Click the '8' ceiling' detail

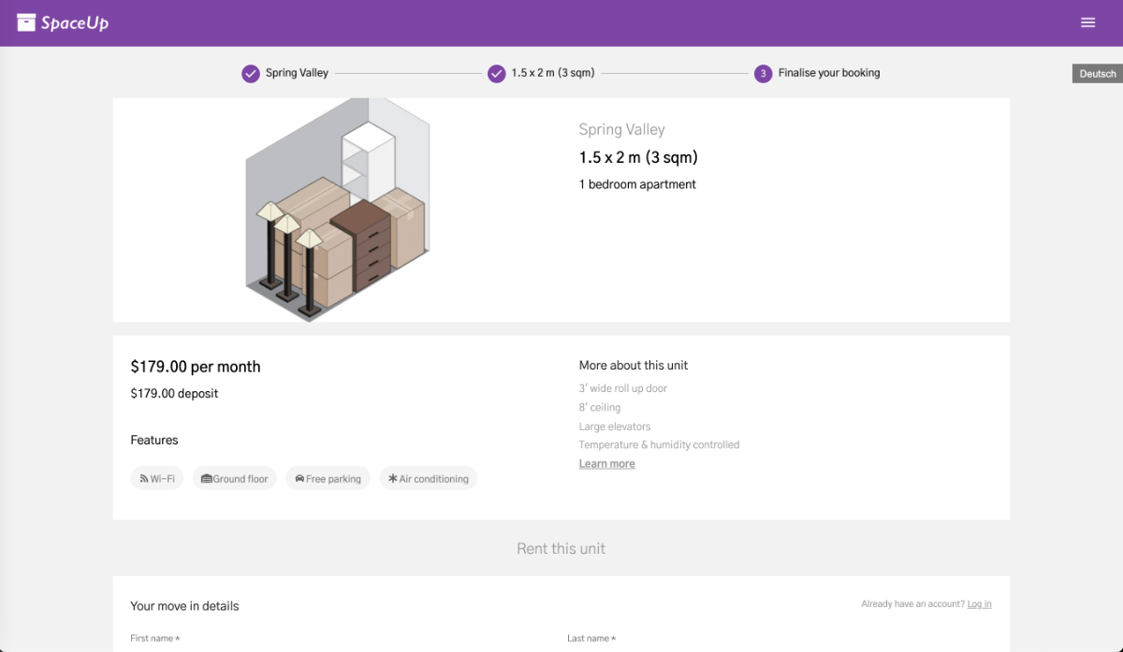point(600,408)
